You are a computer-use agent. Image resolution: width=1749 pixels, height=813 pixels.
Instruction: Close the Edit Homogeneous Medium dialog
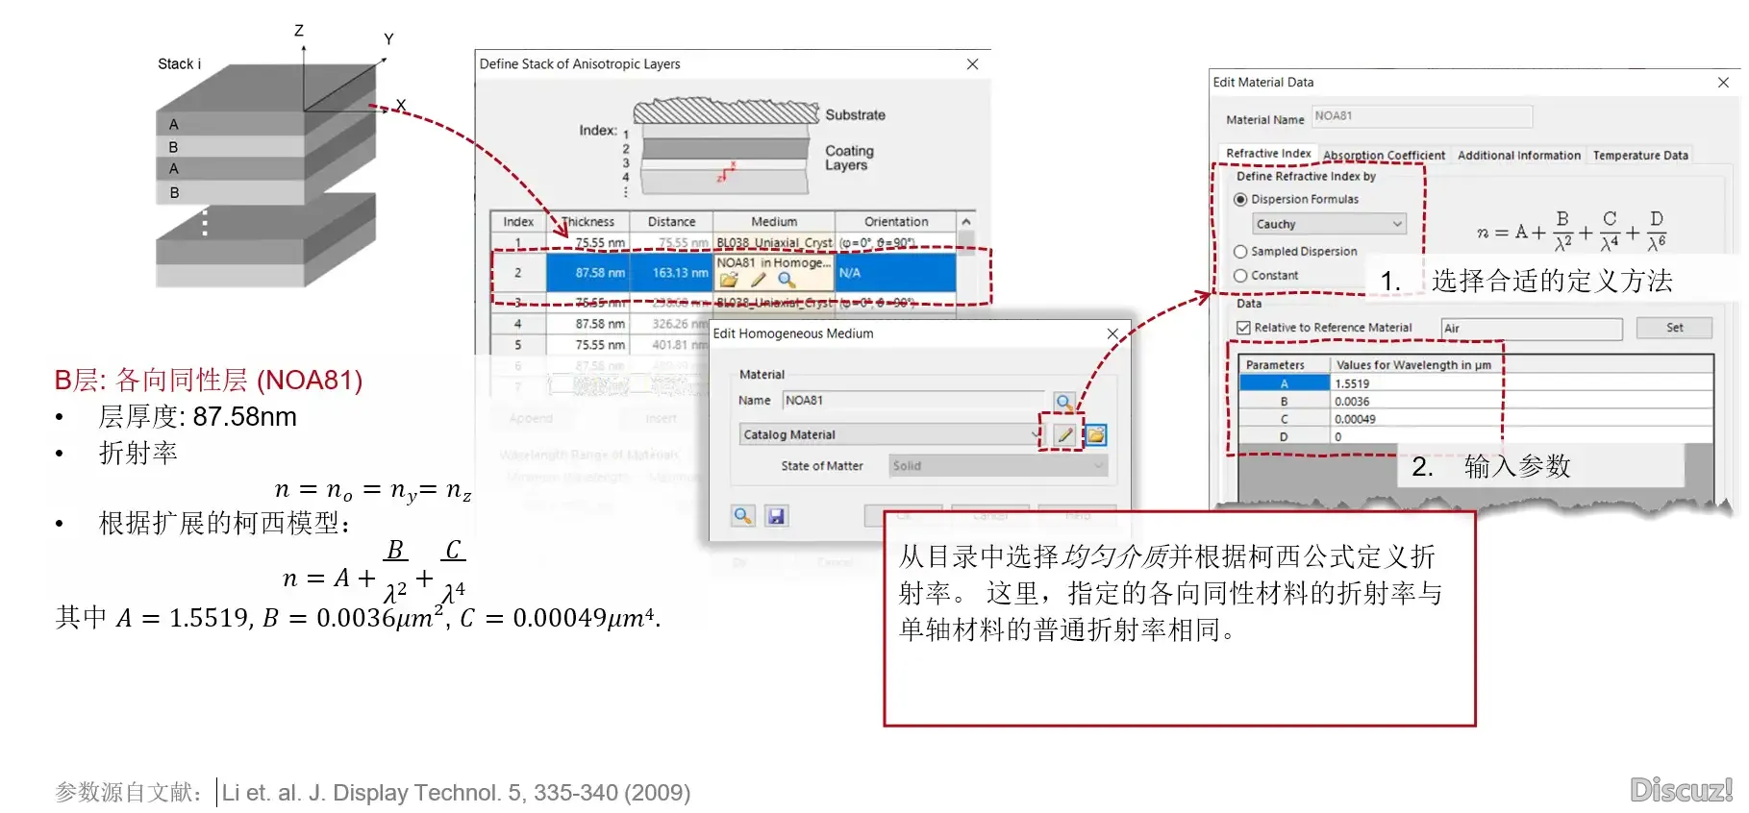point(1112,333)
